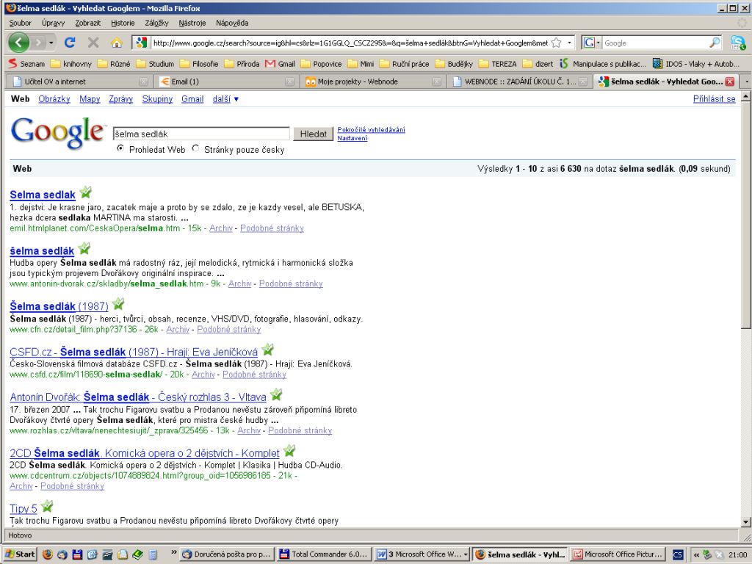The height and width of the screenshot is (564, 752).
Task: Click the vertical scrollbar down arrow
Action: [746, 522]
